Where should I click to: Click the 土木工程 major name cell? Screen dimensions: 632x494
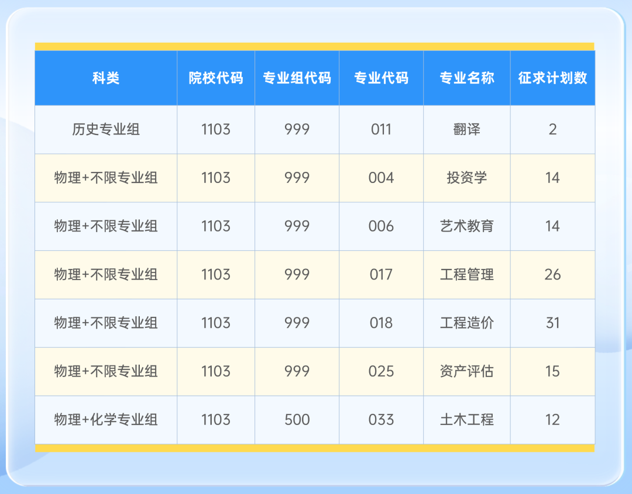pos(466,420)
